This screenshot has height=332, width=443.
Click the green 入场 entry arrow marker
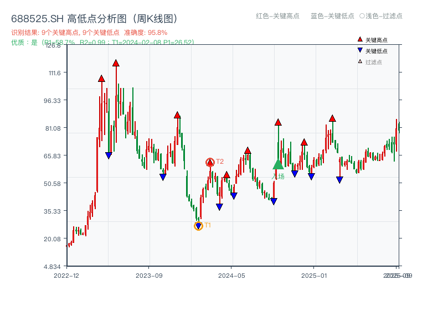pos(277,164)
